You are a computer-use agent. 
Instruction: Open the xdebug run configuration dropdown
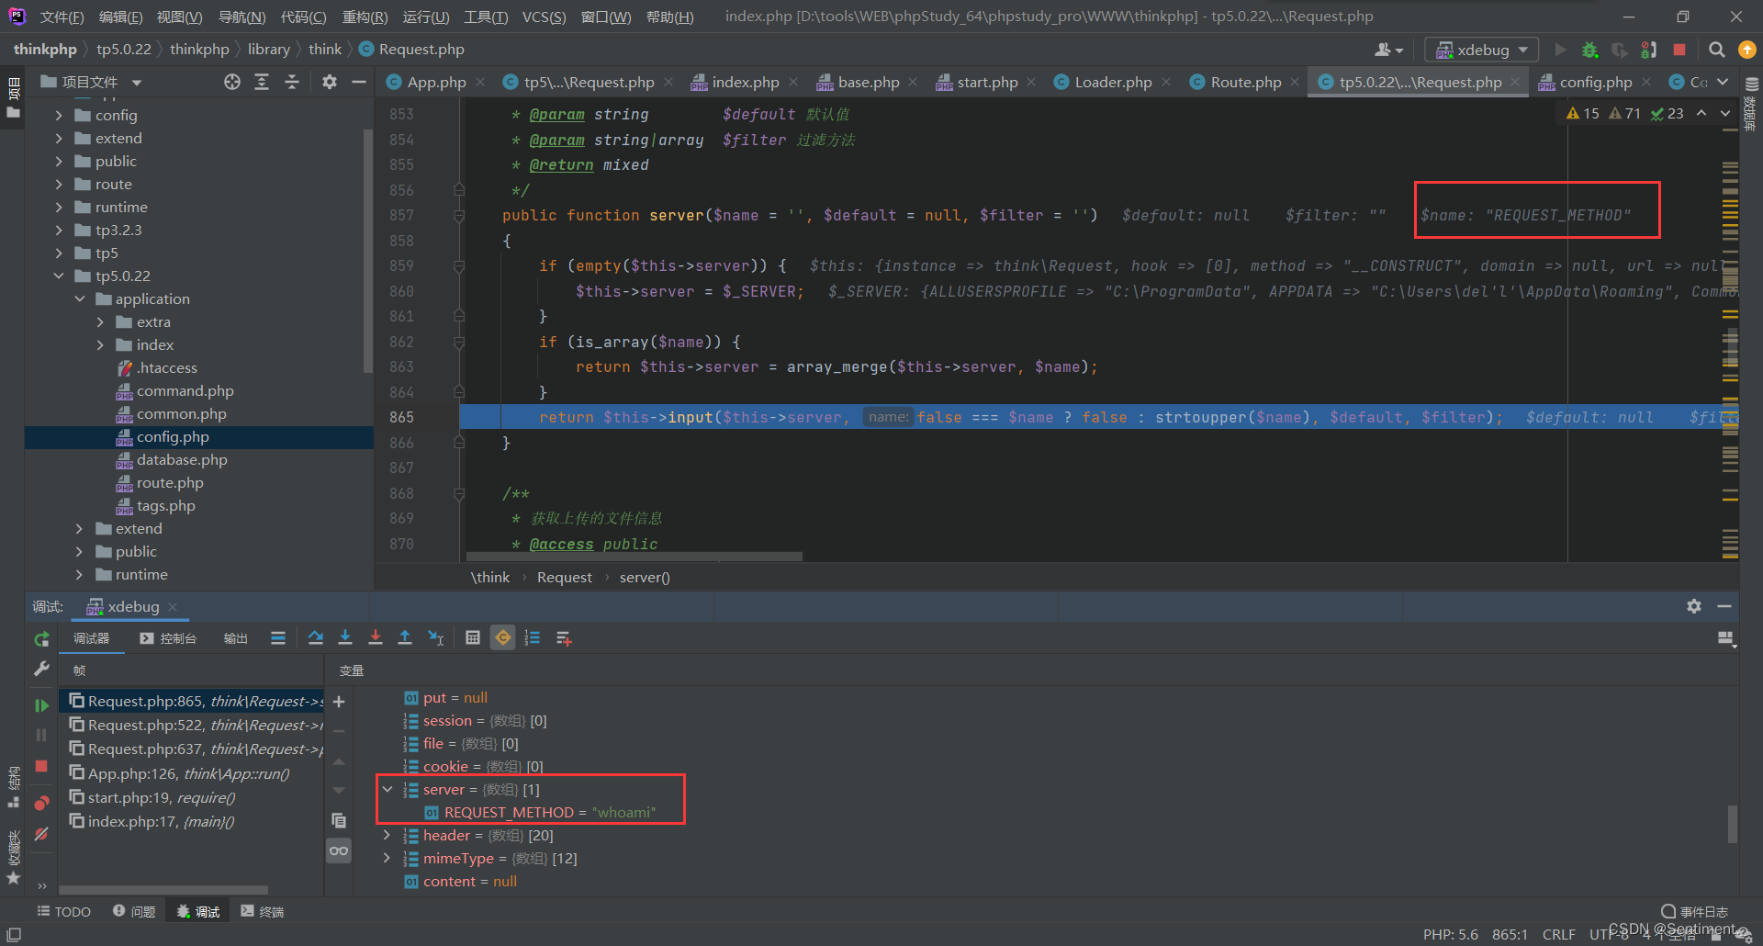pyautogui.click(x=1480, y=50)
